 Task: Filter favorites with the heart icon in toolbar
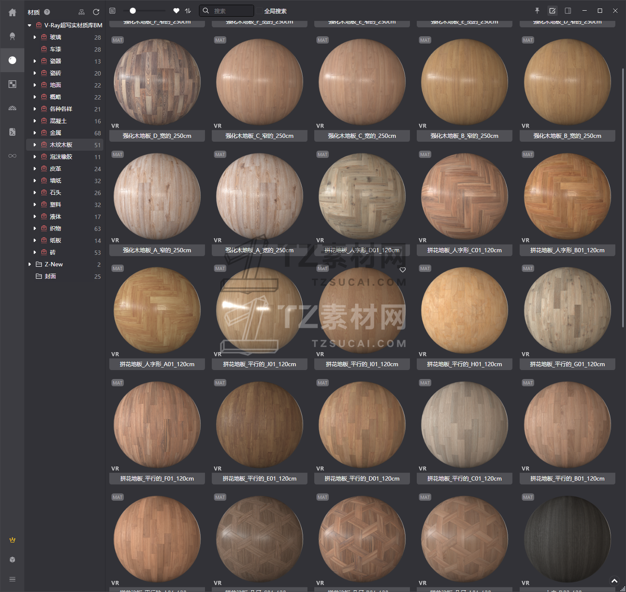(x=176, y=11)
